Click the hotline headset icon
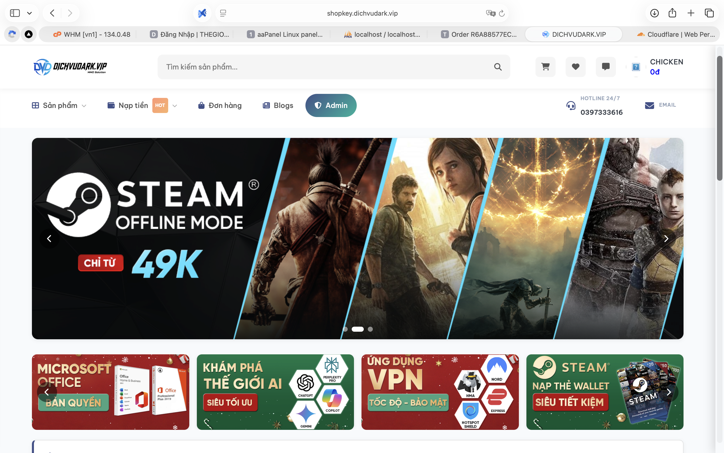Screen dimensions: 724x453 click(571, 105)
